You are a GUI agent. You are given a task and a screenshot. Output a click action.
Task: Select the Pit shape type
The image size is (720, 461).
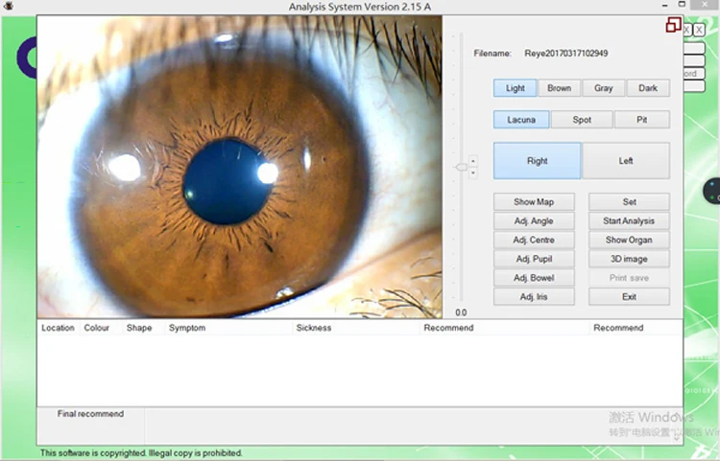[x=641, y=120]
